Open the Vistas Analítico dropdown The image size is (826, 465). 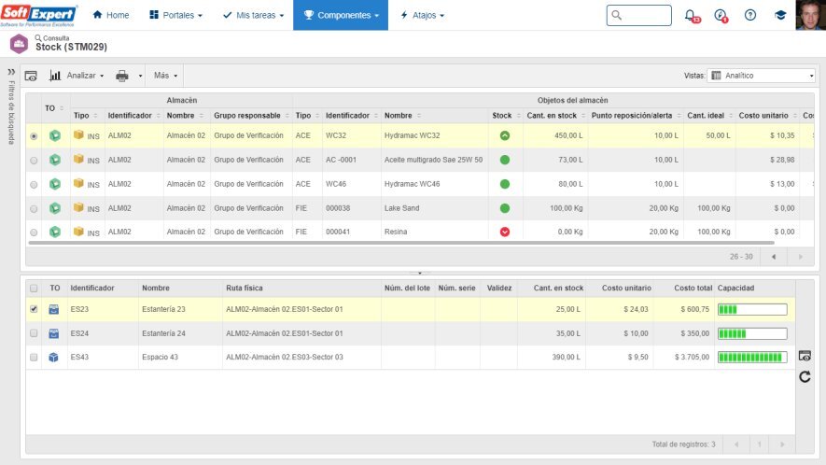click(x=762, y=76)
